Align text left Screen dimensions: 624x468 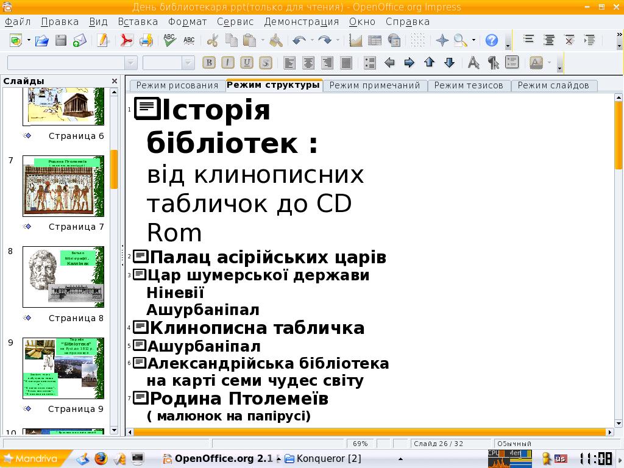289,63
